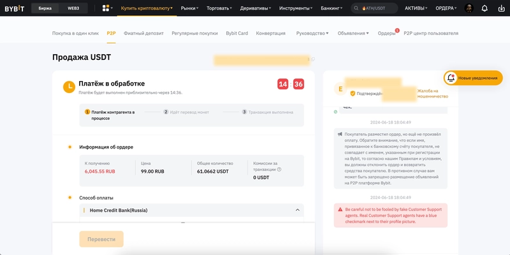
Task: Open the notifications bell in header
Action: click(x=484, y=8)
